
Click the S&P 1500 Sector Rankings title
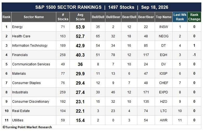tap(102, 7)
